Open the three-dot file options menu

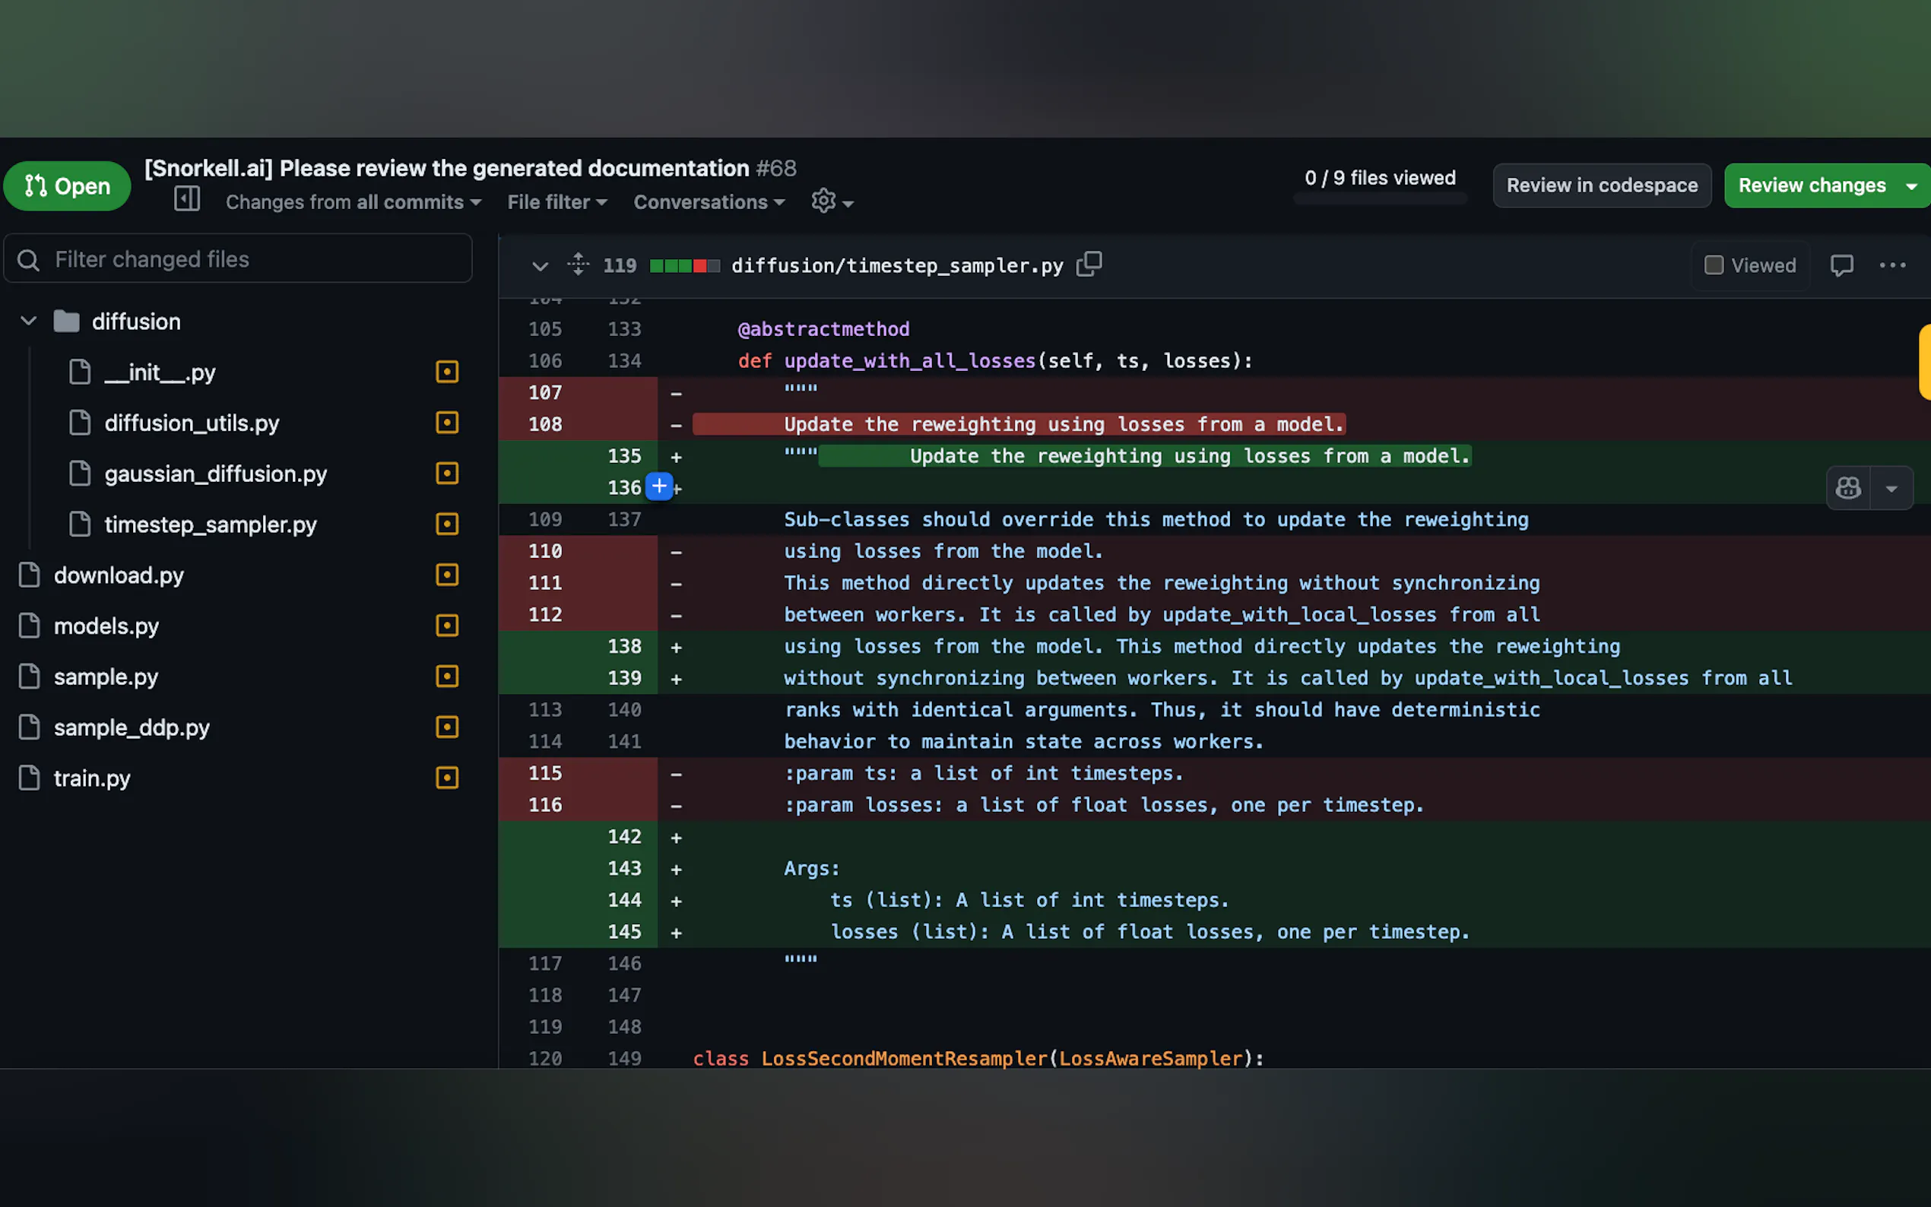(x=1892, y=266)
